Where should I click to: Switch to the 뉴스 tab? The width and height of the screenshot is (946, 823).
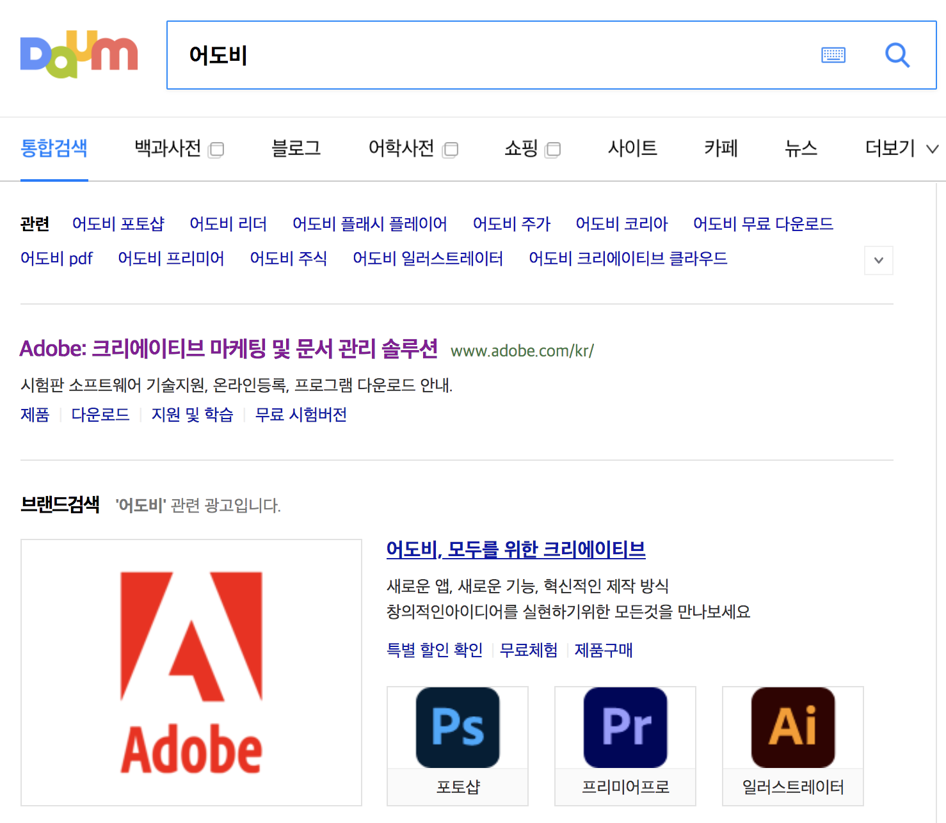pyautogui.click(x=801, y=148)
